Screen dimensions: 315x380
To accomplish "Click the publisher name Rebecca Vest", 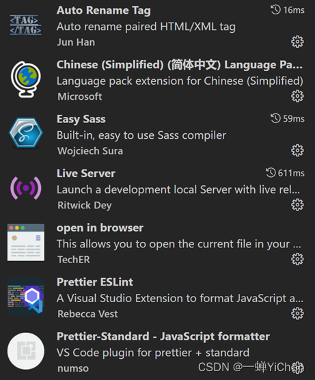I will click(x=87, y=314).
